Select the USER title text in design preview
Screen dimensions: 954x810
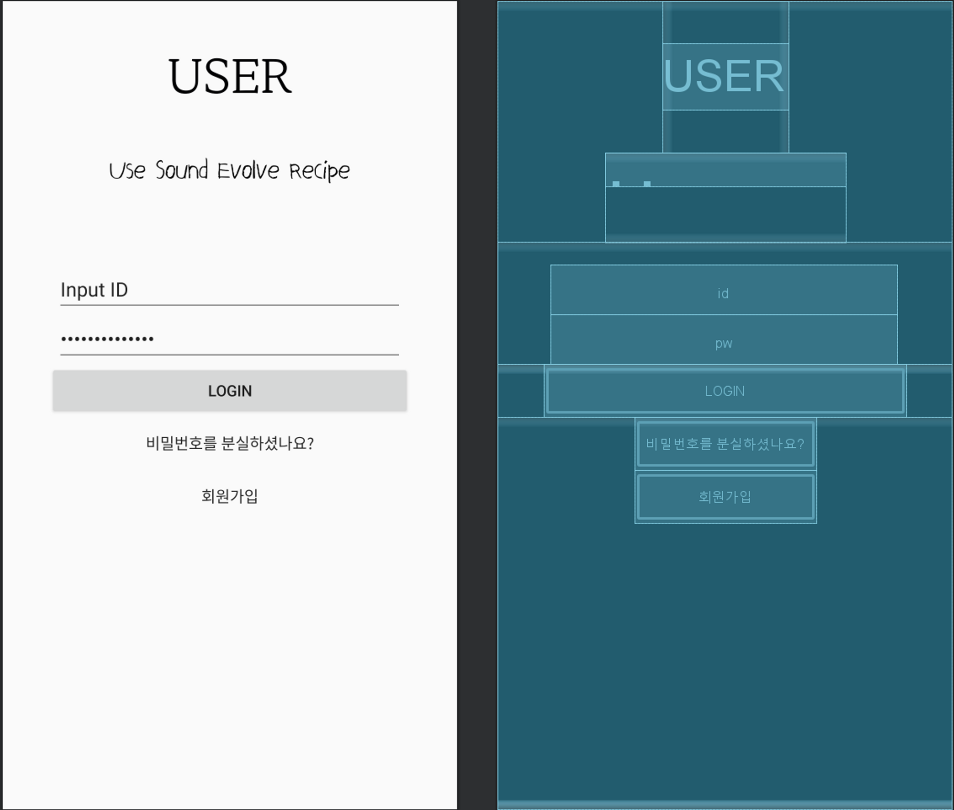pos(229,76)
